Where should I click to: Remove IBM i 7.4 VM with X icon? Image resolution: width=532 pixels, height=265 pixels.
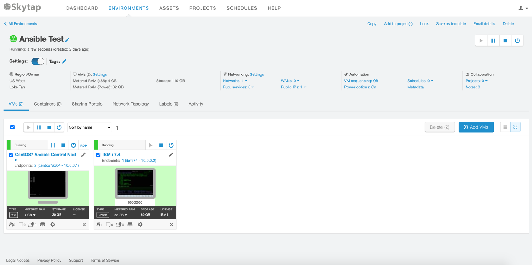coord(172,224)
